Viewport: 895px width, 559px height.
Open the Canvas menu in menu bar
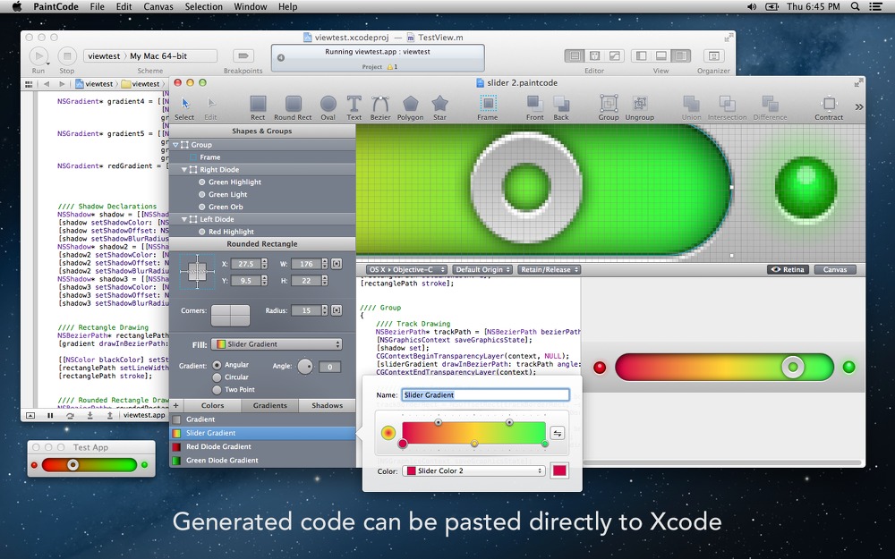pyautogui.click(x=158, y=7)
